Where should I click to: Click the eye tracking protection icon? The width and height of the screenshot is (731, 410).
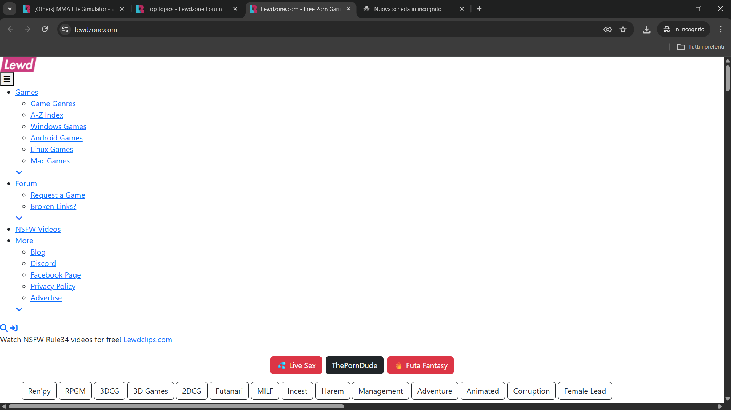608,29
